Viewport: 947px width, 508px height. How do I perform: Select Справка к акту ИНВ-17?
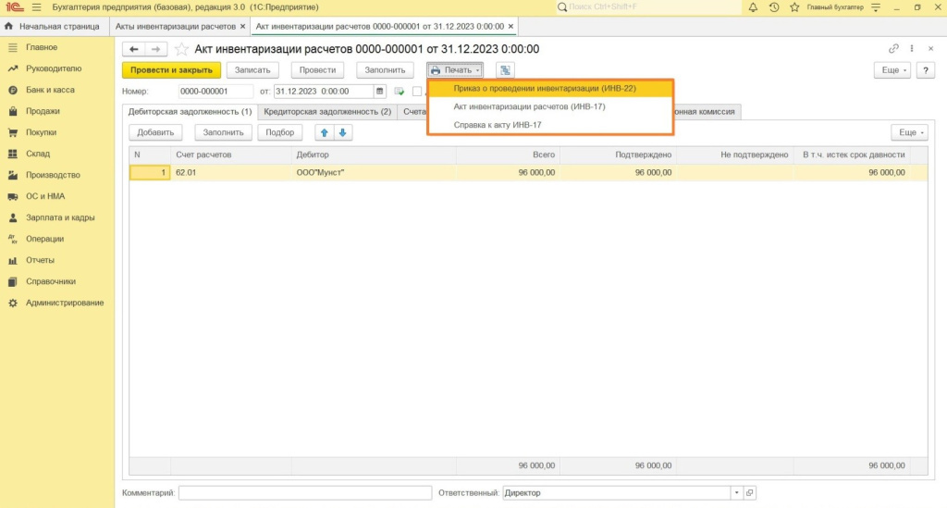550,124
